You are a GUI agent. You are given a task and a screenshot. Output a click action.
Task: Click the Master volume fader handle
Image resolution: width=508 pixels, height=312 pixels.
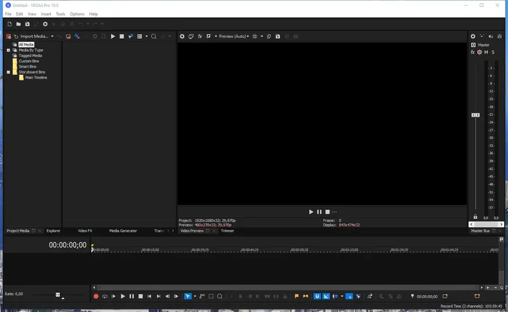pyautogui.click(x=475, y=115)
